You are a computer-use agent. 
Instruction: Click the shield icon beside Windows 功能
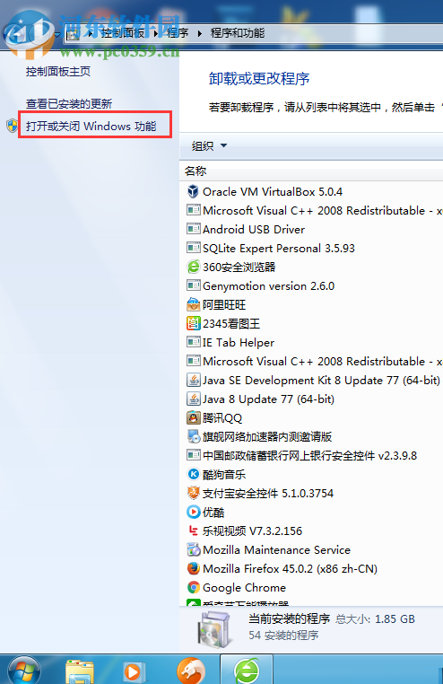(x=13, y=126)
